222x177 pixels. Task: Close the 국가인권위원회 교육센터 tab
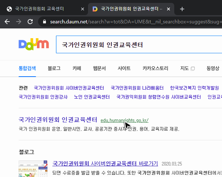pos(82,9)
